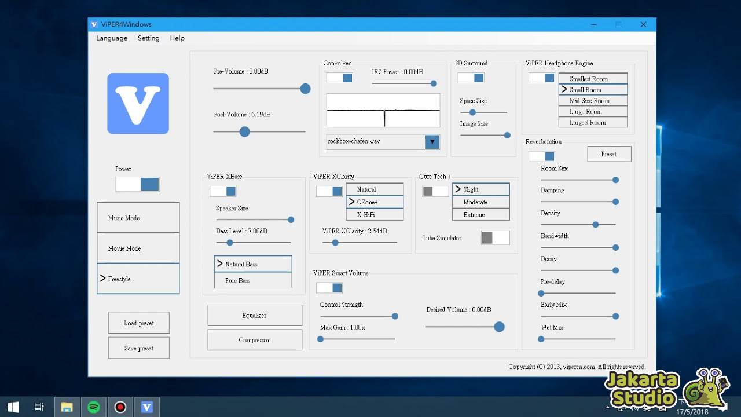Viewport: 741px width, 417px height.
Task: Click the Save preset button
Action: pos(138,348)
